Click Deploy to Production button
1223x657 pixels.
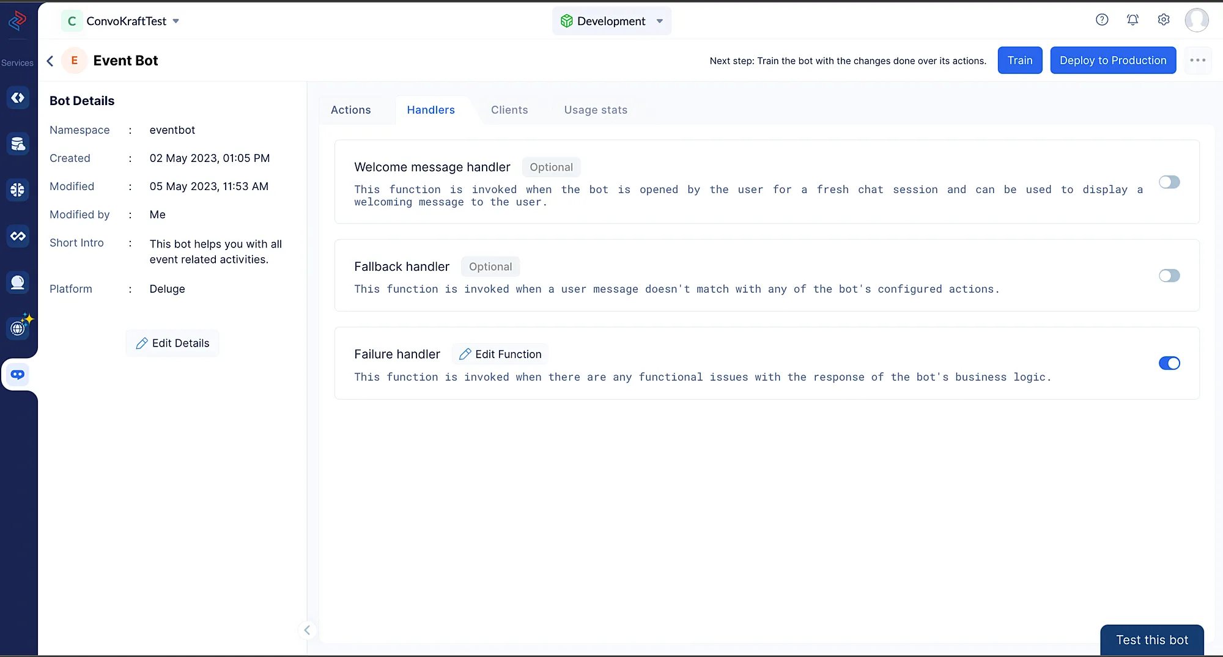[1112, 61]
